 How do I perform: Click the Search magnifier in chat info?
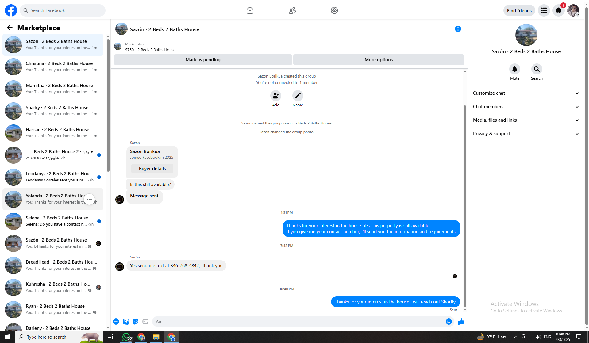(537, 69)
